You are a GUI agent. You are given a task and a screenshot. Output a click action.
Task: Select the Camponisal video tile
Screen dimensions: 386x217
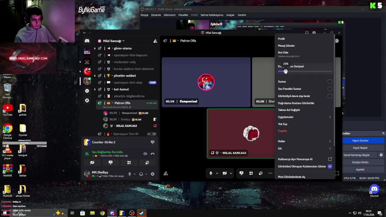pyautogui.click(x=206, y=82)
